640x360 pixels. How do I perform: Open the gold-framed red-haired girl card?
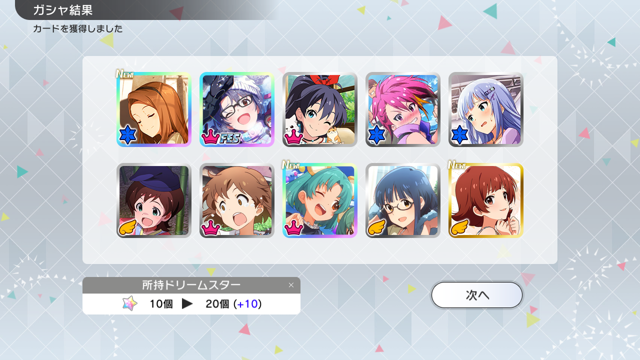pyautogui.click(x=486, y=200)
